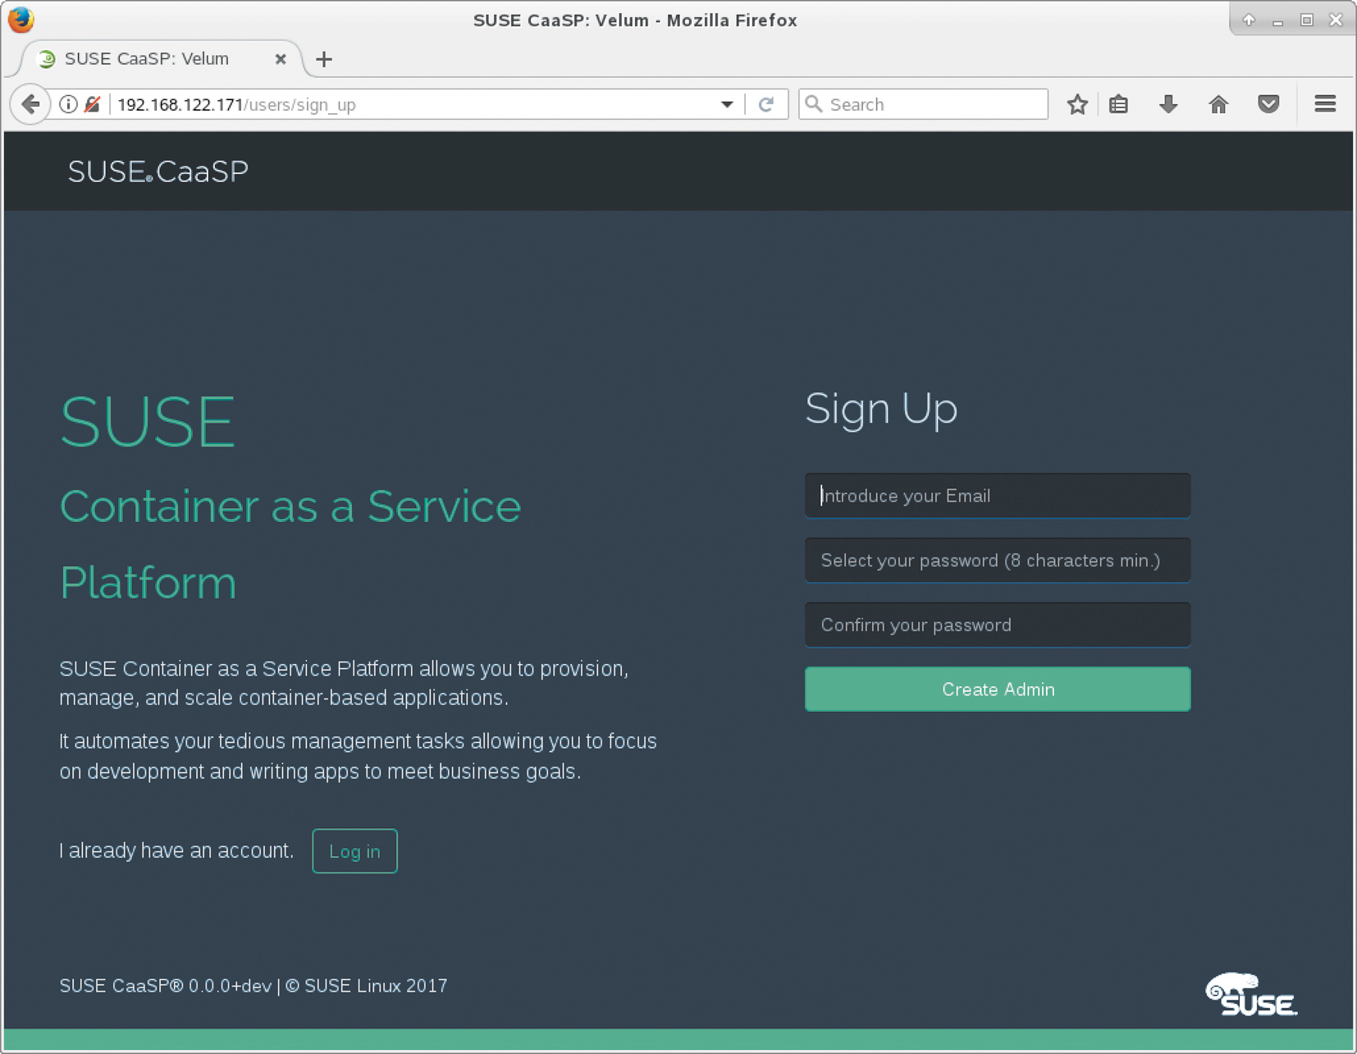Click the Firefox logo in title bar
1357x1054 pixels.
click(21, 19)
